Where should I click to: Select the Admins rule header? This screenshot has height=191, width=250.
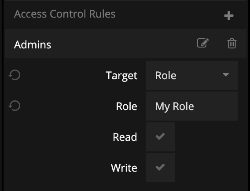[x=126, y=44]
